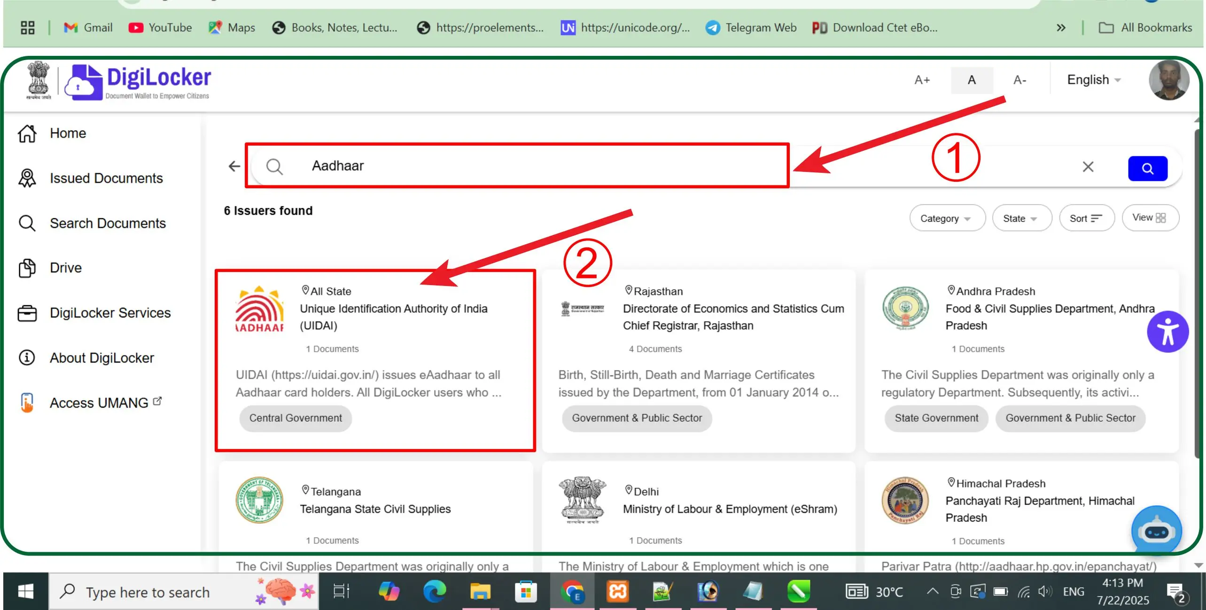Open Issued Documents in sidebar
The image size is (1206, 610).
point(90,178)
